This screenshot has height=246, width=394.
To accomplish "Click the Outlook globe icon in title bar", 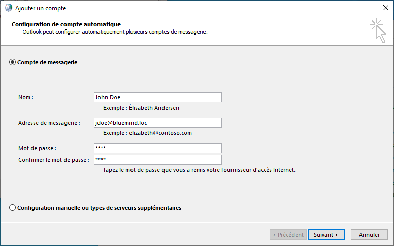I will 8,8.
